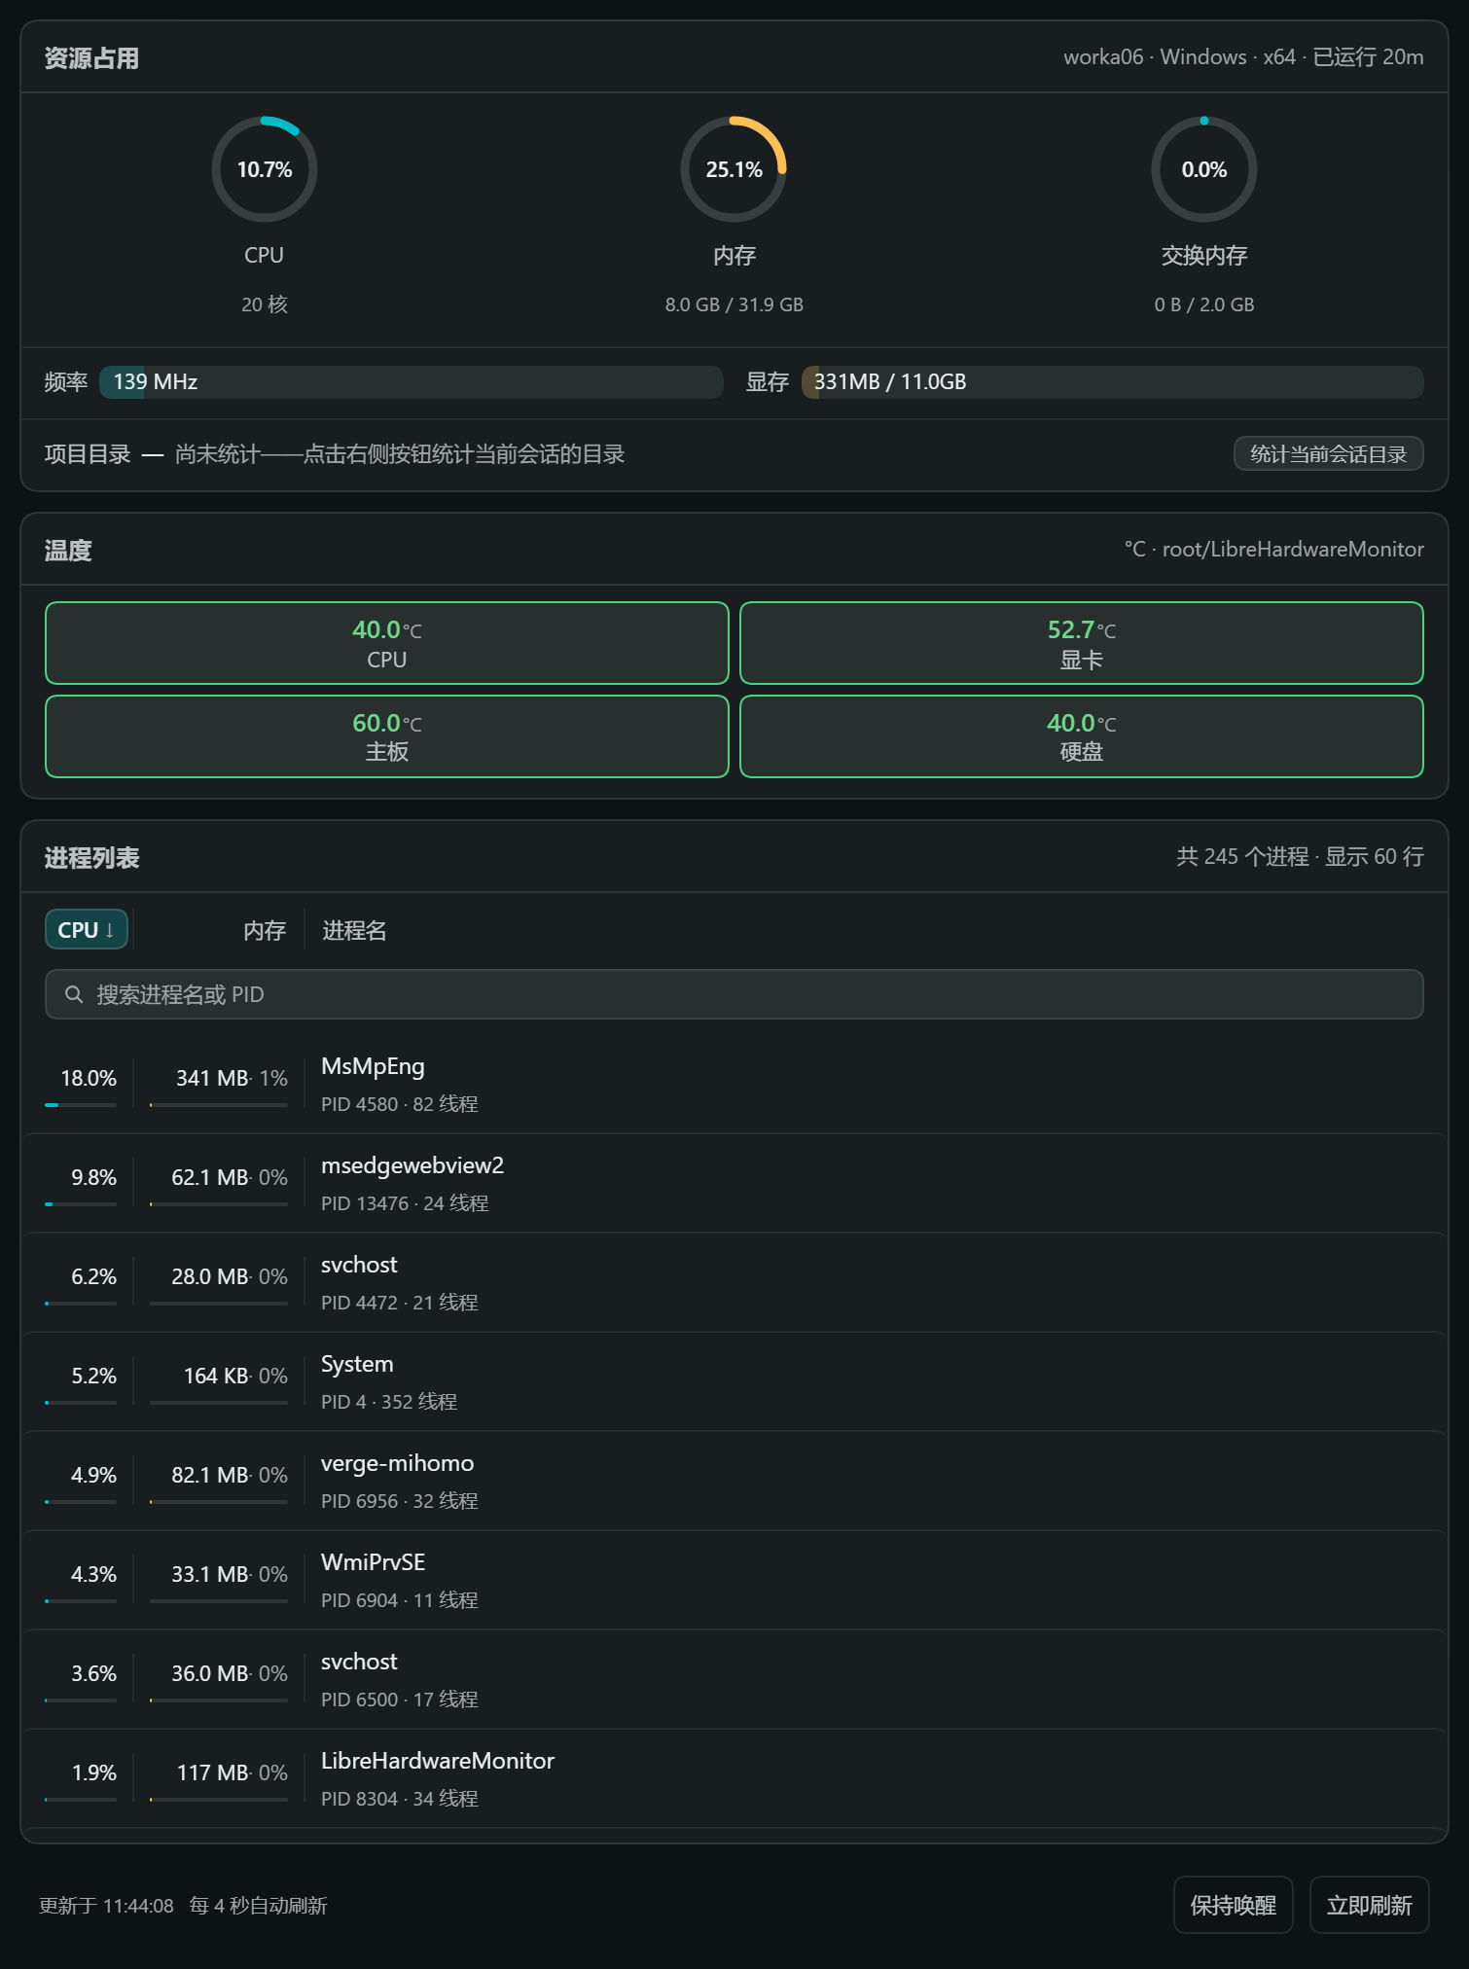Select the LibreHardwareMonitor process row
Image resolution: width=1469 pixels, height=1969 pixels.
tap(734, 1779)
